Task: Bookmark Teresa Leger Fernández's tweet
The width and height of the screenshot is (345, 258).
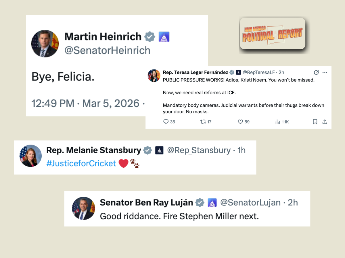Action: click(315, 122)
